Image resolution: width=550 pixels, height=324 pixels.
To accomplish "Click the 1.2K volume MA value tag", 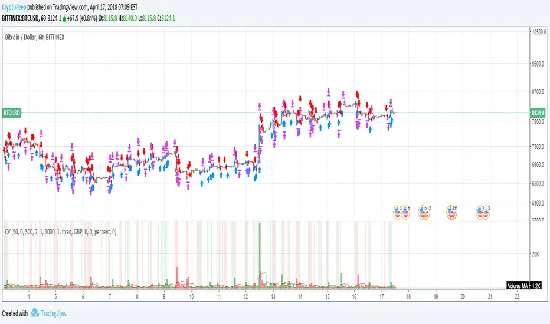I will click(536, 286).
